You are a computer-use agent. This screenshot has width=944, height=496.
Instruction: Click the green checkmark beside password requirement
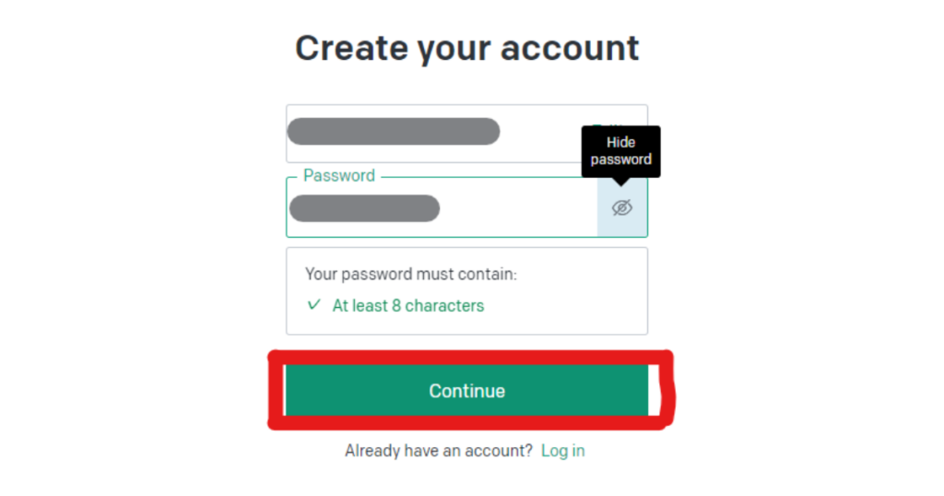coord(314,305)
